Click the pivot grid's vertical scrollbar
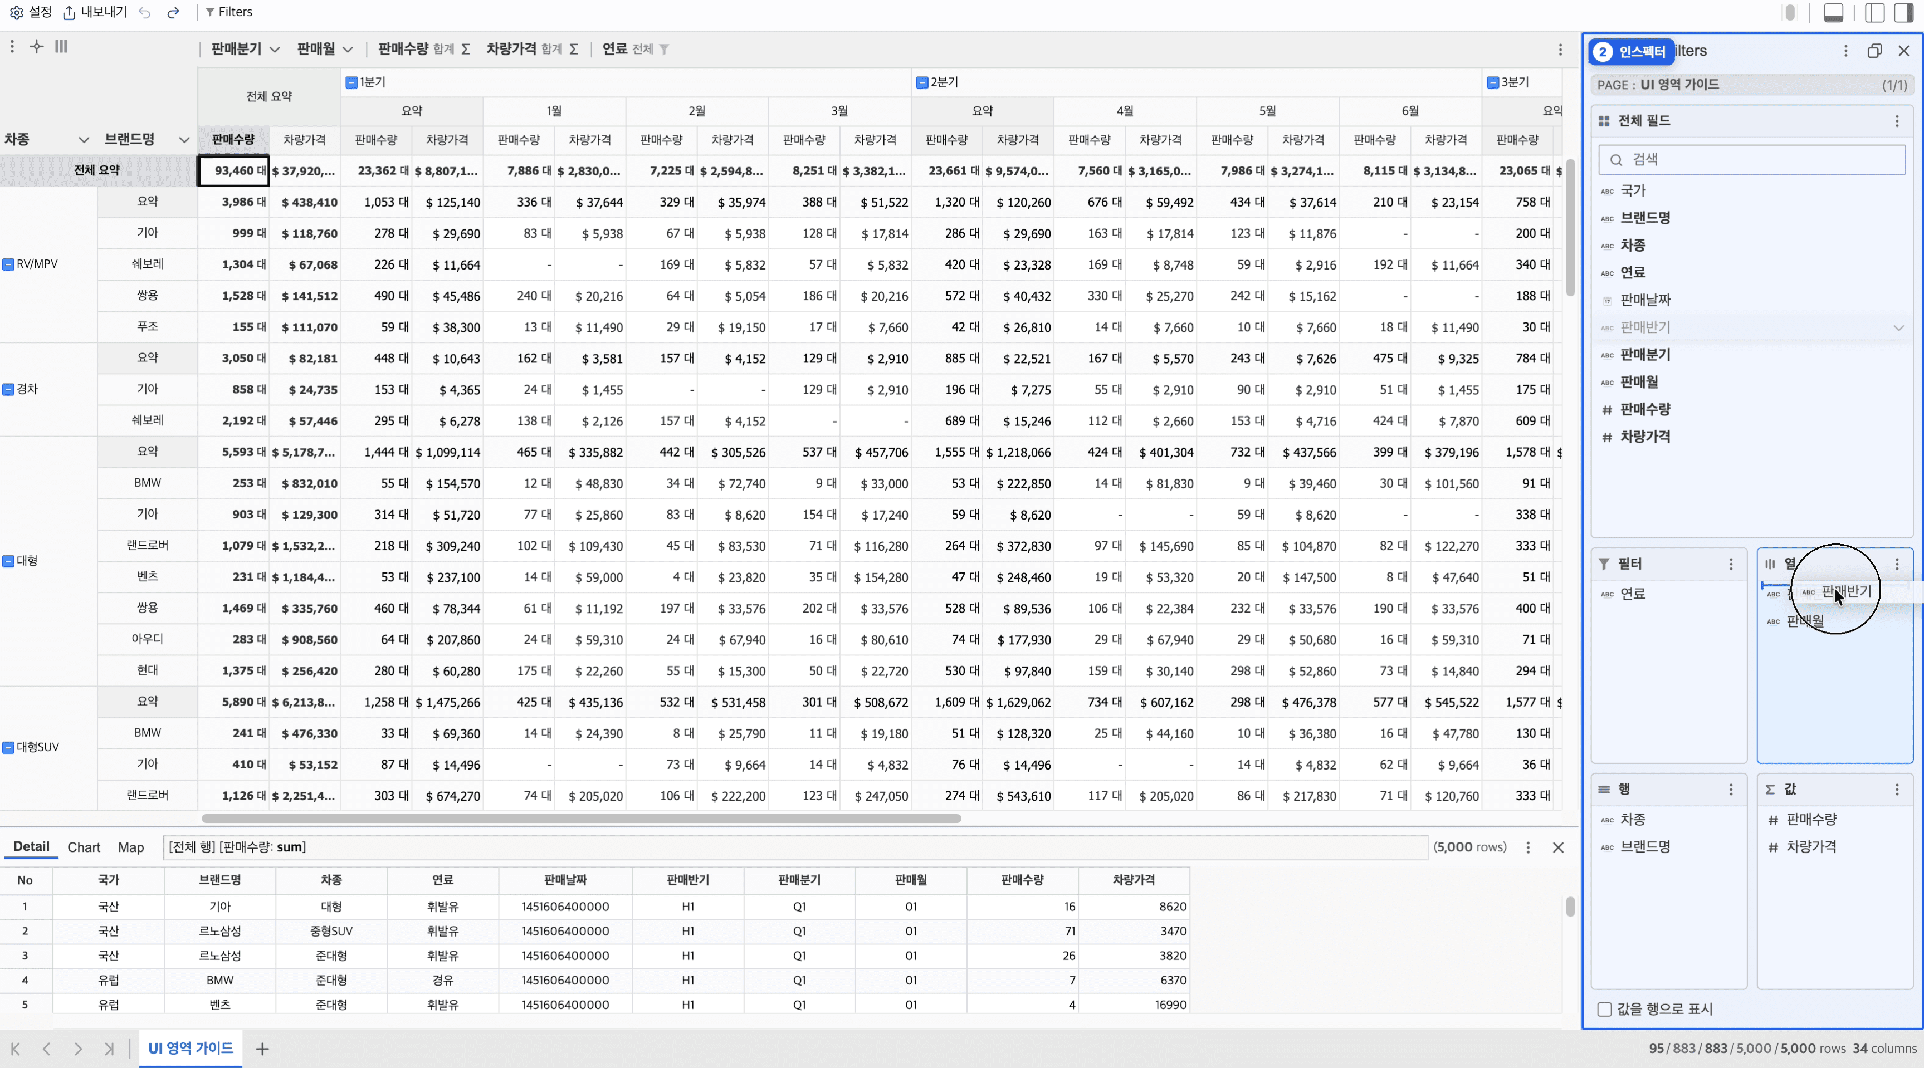Screen dimensions: 1924x1068 1570,227
